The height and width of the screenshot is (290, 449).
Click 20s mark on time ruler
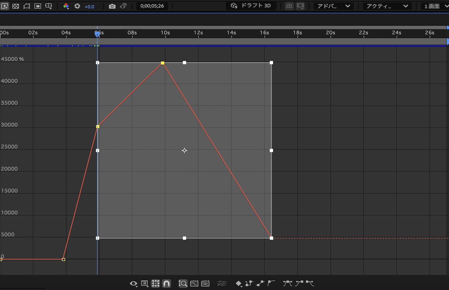330,33
